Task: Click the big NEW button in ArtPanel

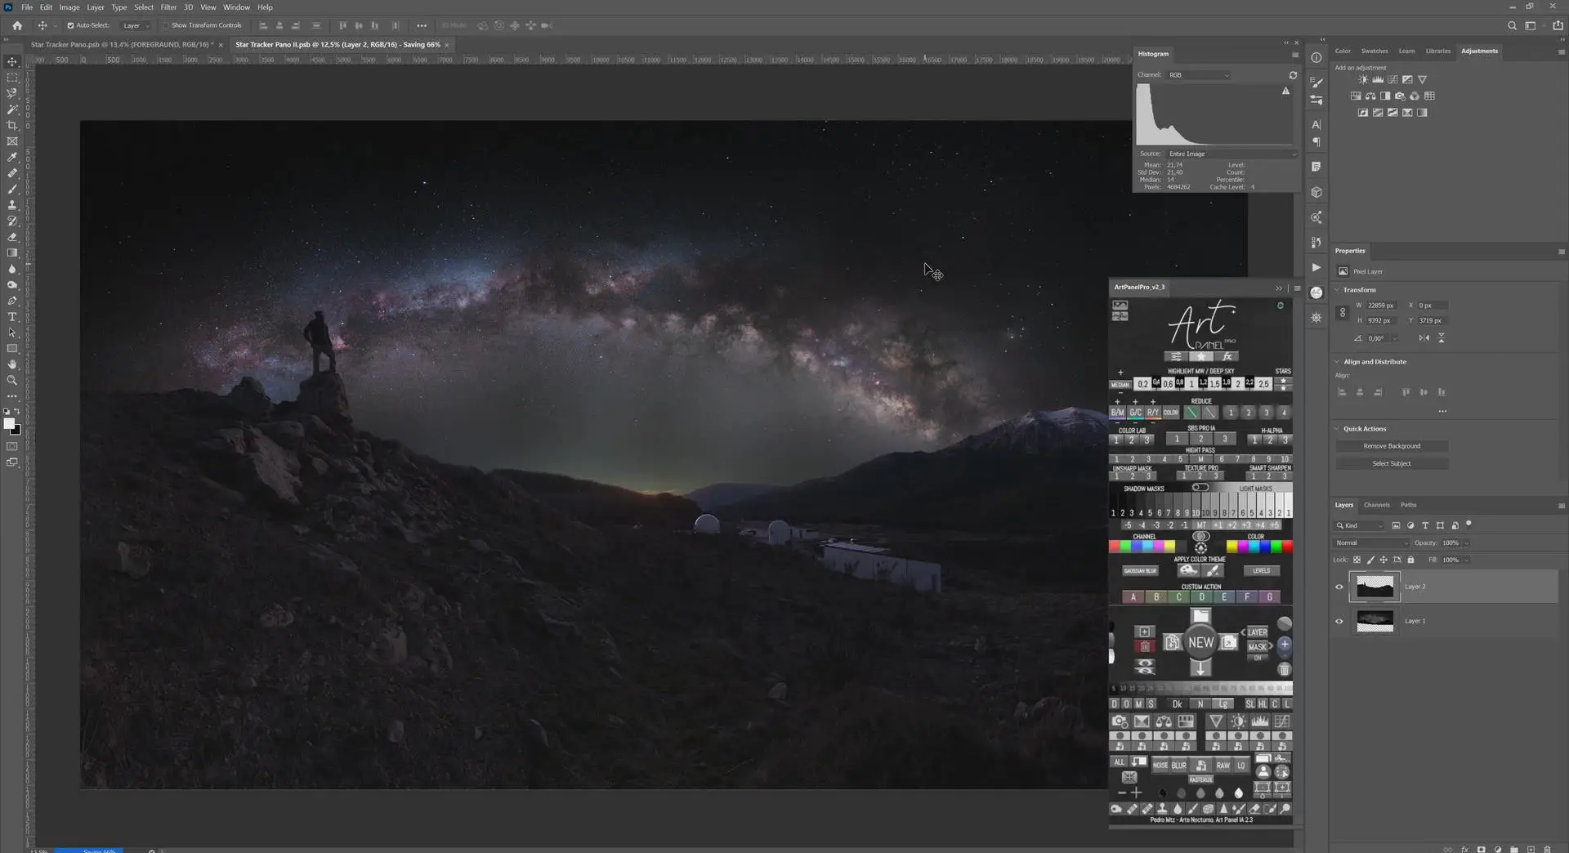Action: [x=1200, y=642]
